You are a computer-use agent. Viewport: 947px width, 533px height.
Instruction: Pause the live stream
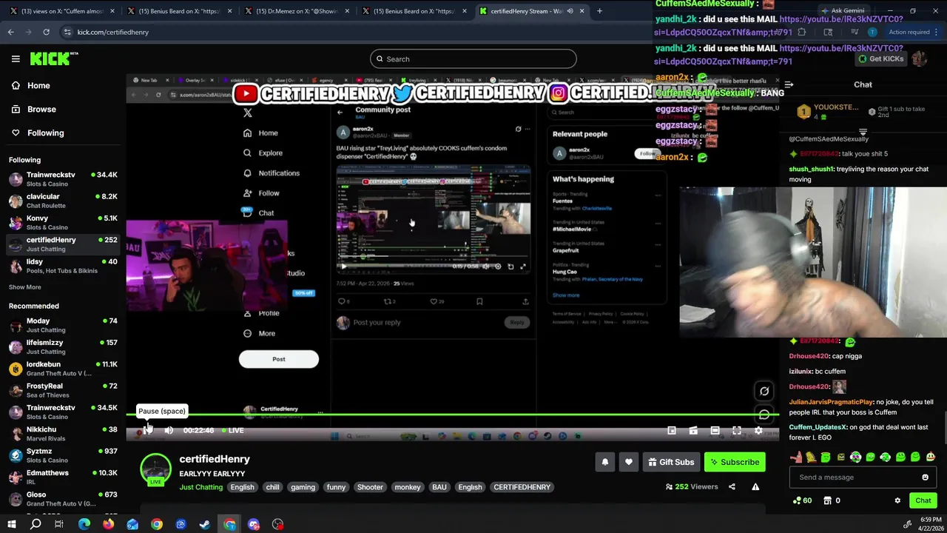[x=146, y=430]
